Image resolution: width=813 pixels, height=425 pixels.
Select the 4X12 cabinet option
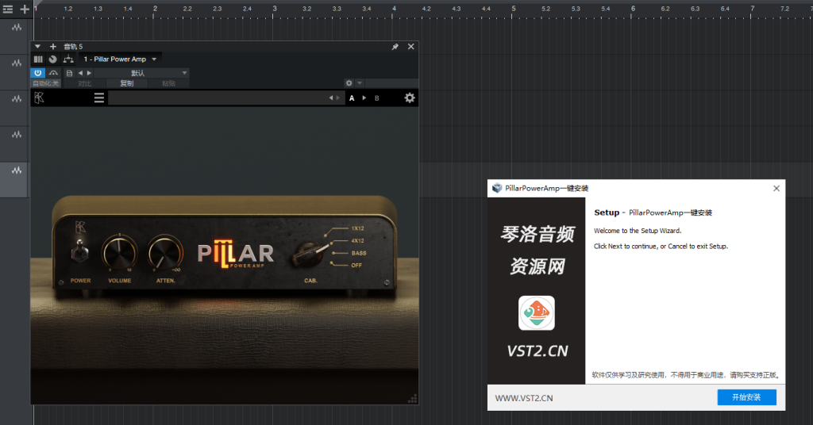point(358,241)
